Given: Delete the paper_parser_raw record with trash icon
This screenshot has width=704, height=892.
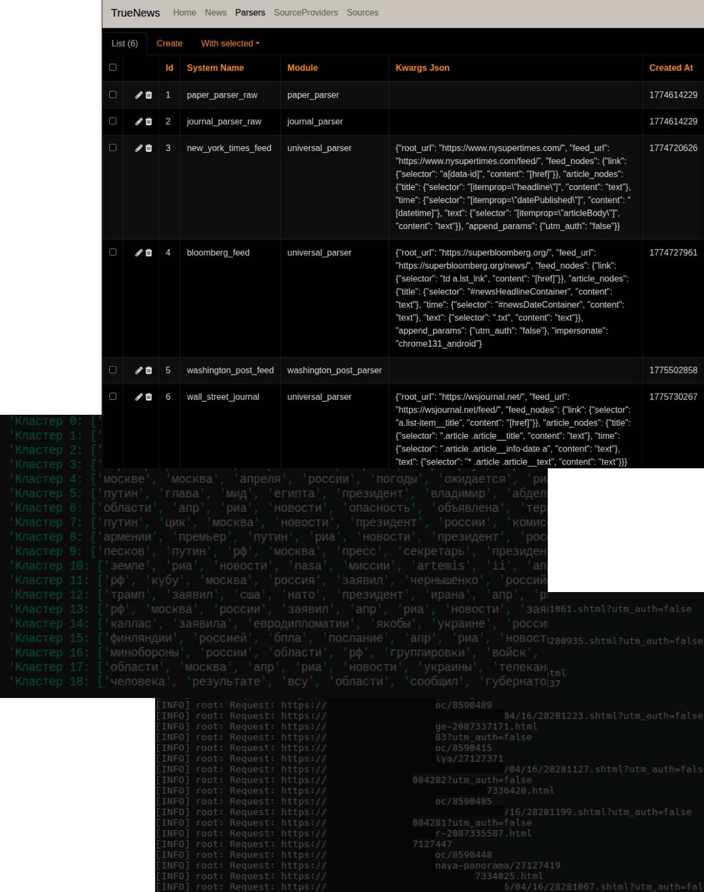Looking at the screenshot, I should pos(148,95).
